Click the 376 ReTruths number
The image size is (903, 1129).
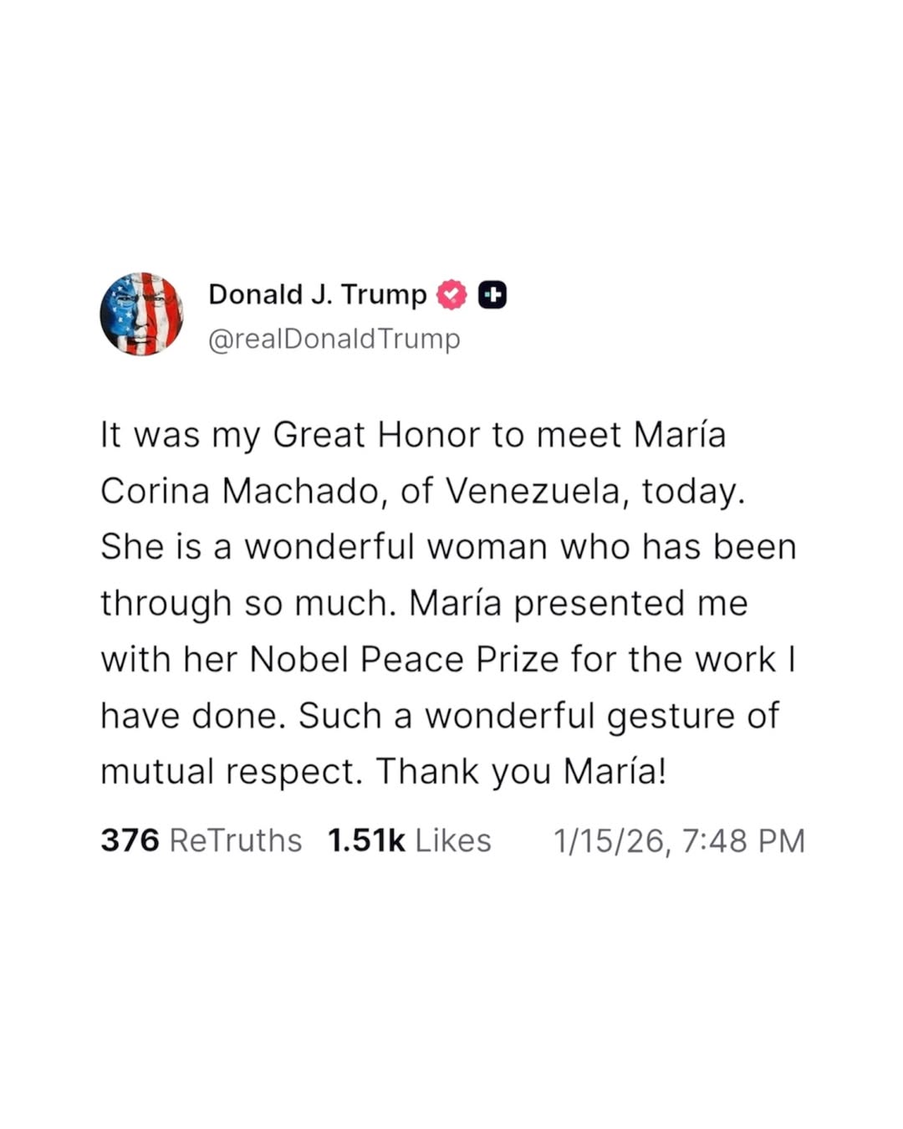tap(130, 840)
